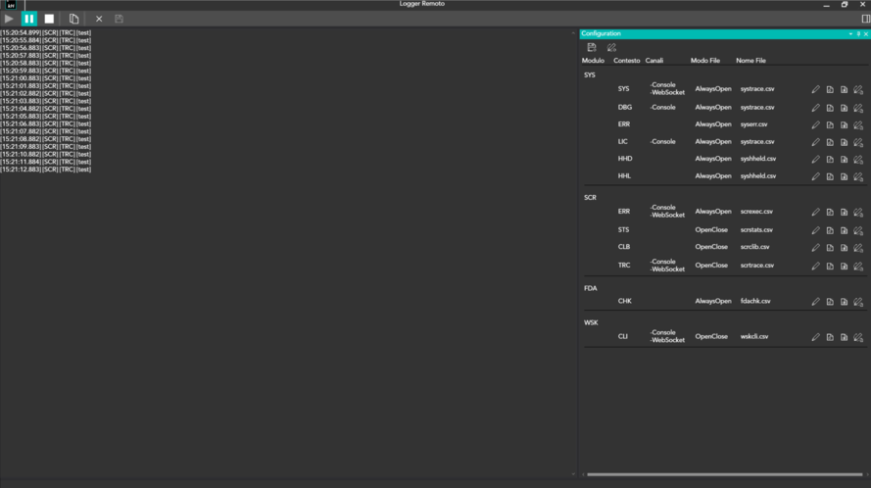Image resolution: width=871 pixels, height=488 pixels.
Task: Click the last icon in wskcli.csv row
Action: click(x=858, y=337)
